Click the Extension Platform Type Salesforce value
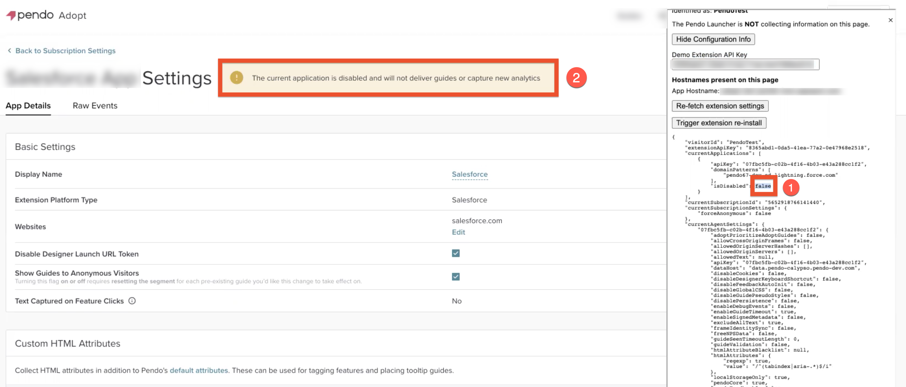 (x=469, y=200)
